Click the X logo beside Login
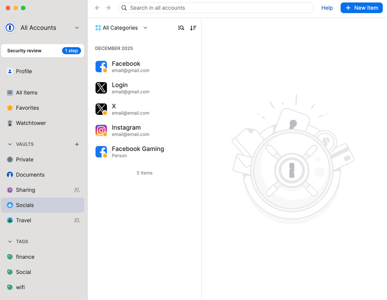The image size is (387, 300). coord(101,88)
